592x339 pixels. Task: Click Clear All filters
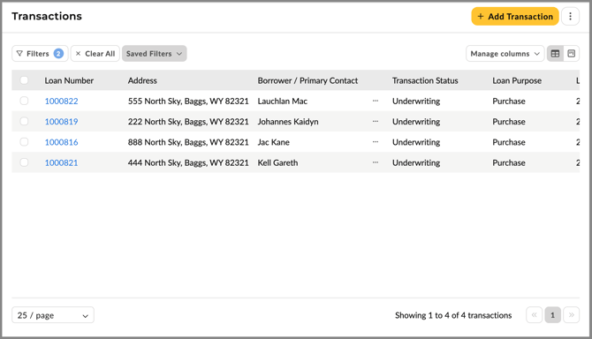pos(95,54)
